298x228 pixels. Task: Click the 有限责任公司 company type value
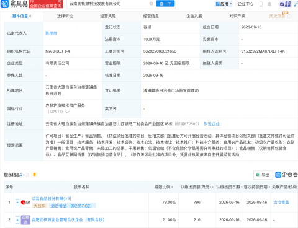point(57,63)
